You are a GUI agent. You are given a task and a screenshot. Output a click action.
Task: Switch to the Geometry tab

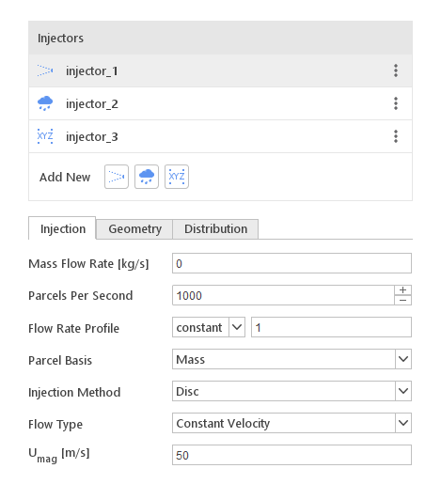tap(134, 229)
